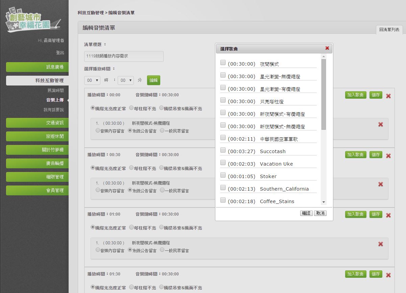
Task: Select 塔柱燈不亮 radio in 01:30 block
Action: coord(132,287)
